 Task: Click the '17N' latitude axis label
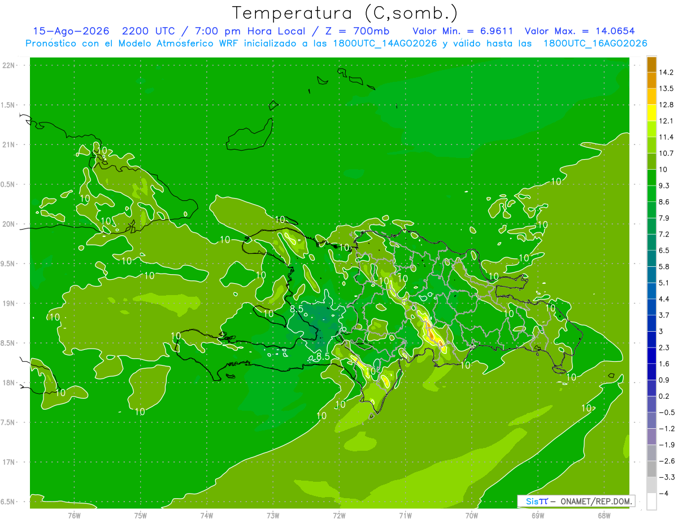(9, 462)
